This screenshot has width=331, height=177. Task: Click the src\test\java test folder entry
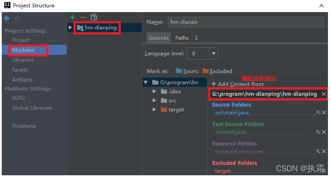230,132
